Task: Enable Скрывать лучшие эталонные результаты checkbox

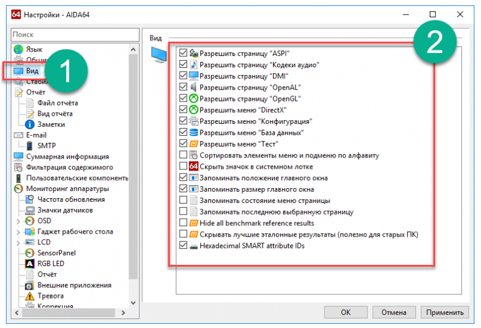Action: [x=183, y=234]
